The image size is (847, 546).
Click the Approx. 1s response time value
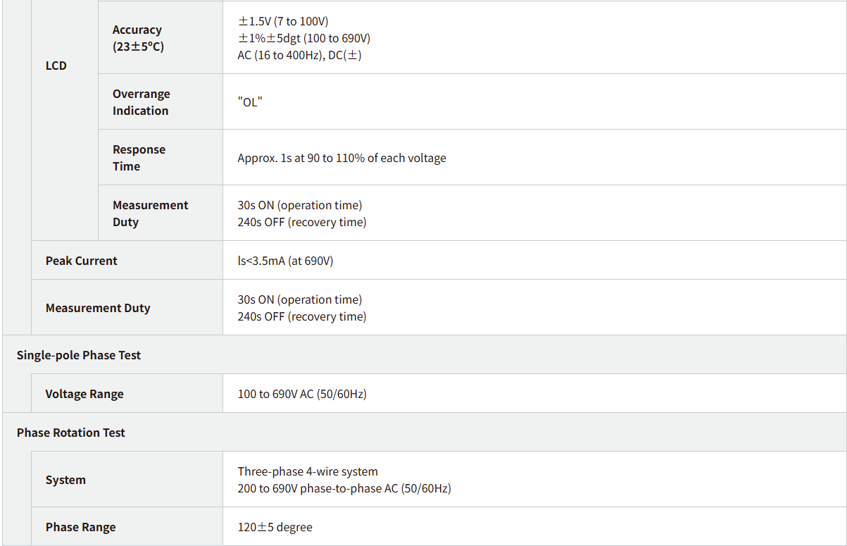coord(341,158)
